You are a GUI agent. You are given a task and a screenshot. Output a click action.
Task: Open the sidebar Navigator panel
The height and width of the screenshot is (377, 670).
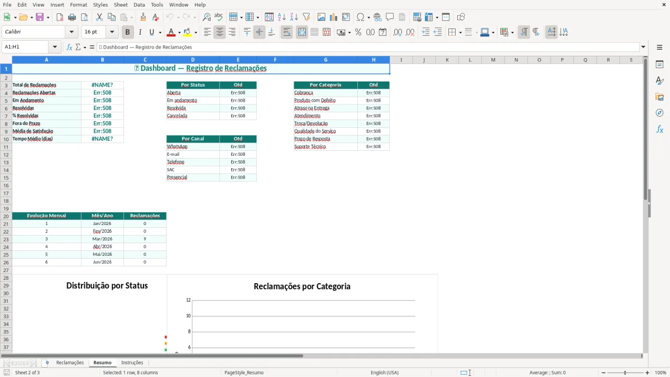659,113
